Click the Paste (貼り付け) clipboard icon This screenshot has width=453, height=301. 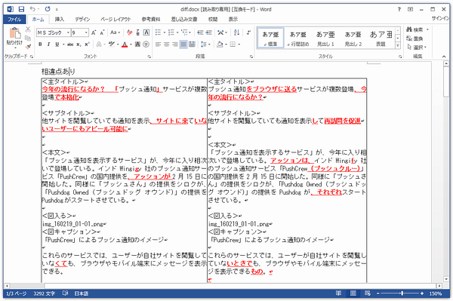[14, 33]
